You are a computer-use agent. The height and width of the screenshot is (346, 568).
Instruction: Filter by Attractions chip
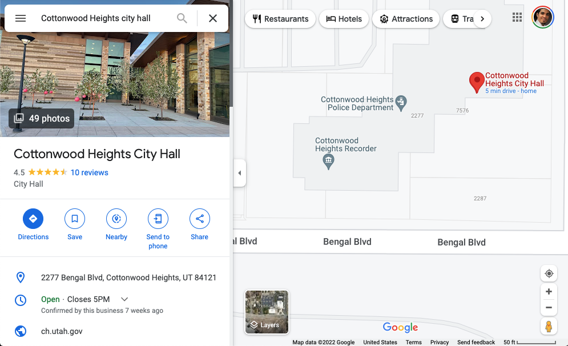point(406,19)
